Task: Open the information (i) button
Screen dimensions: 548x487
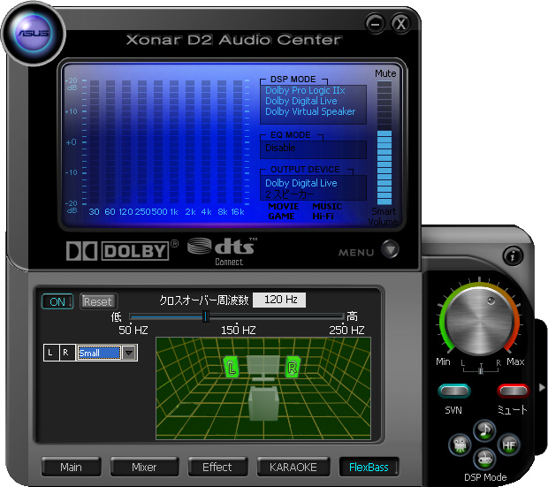Action: (513, 256)
